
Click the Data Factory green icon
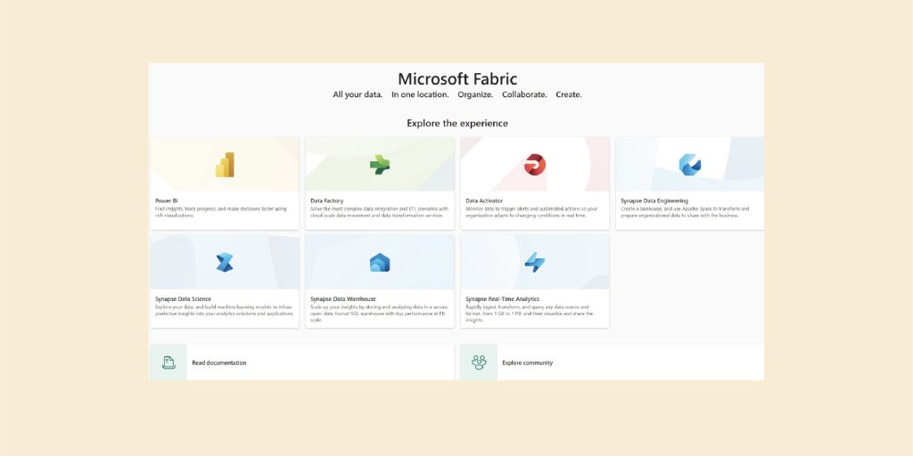coord(380,165)
